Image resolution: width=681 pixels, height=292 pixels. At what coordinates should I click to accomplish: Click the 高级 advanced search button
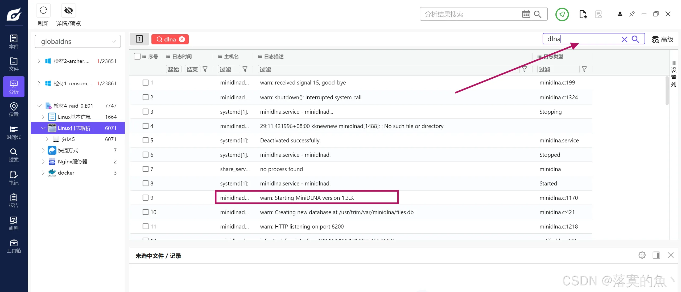(663, 39)
